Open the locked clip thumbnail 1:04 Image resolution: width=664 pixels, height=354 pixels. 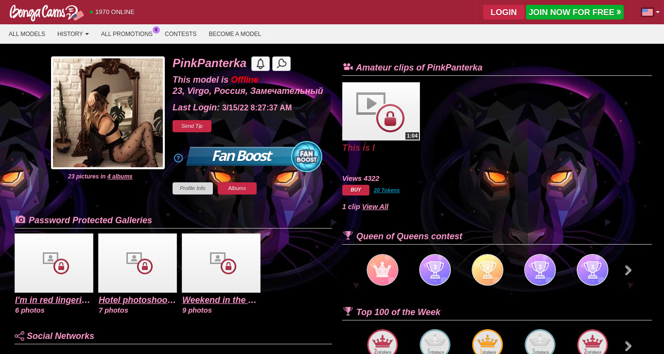(x=381, y=111)
